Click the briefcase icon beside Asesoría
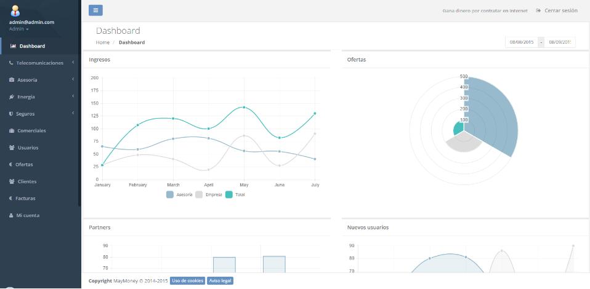The width and height of the screenshot is (590, 289). pyautogui.click(x=11, y=80)
